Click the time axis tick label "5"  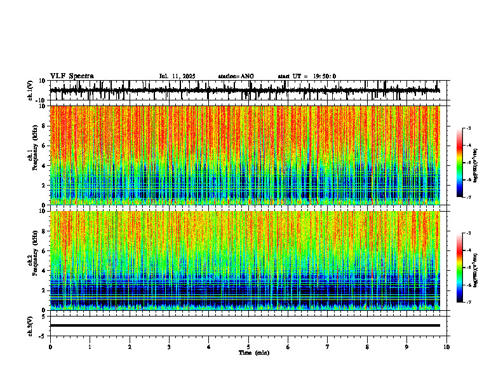248,347
